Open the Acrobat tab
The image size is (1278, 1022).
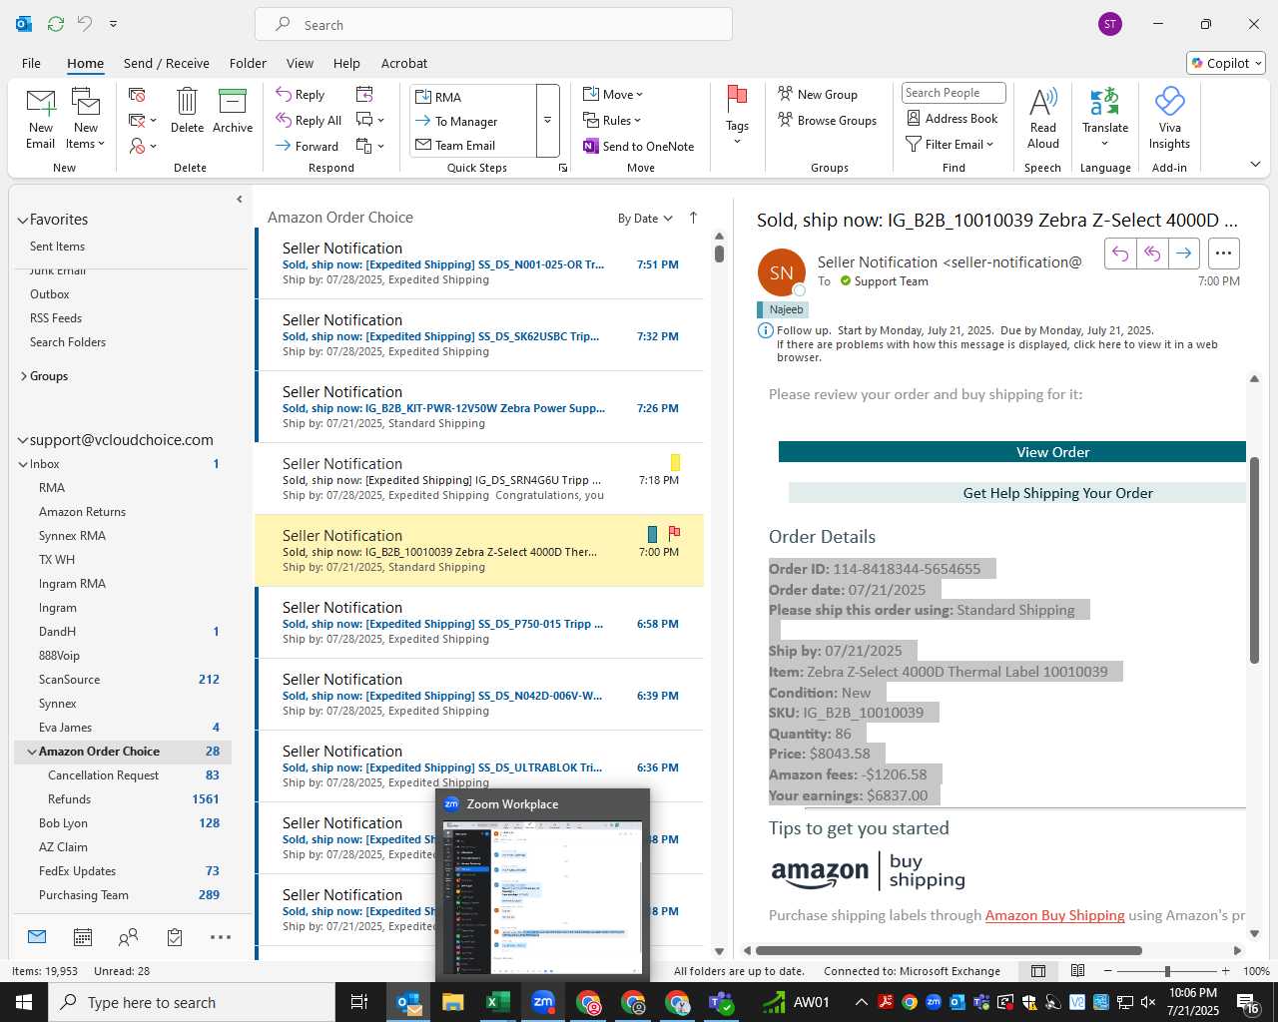pos(404,63)
